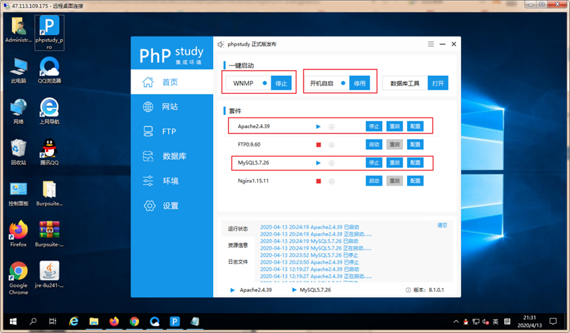This screenshot has width=570, height=333.
Task: Click the version info icon near 版本
Action: pyautogui.click(x=408, y=290)
